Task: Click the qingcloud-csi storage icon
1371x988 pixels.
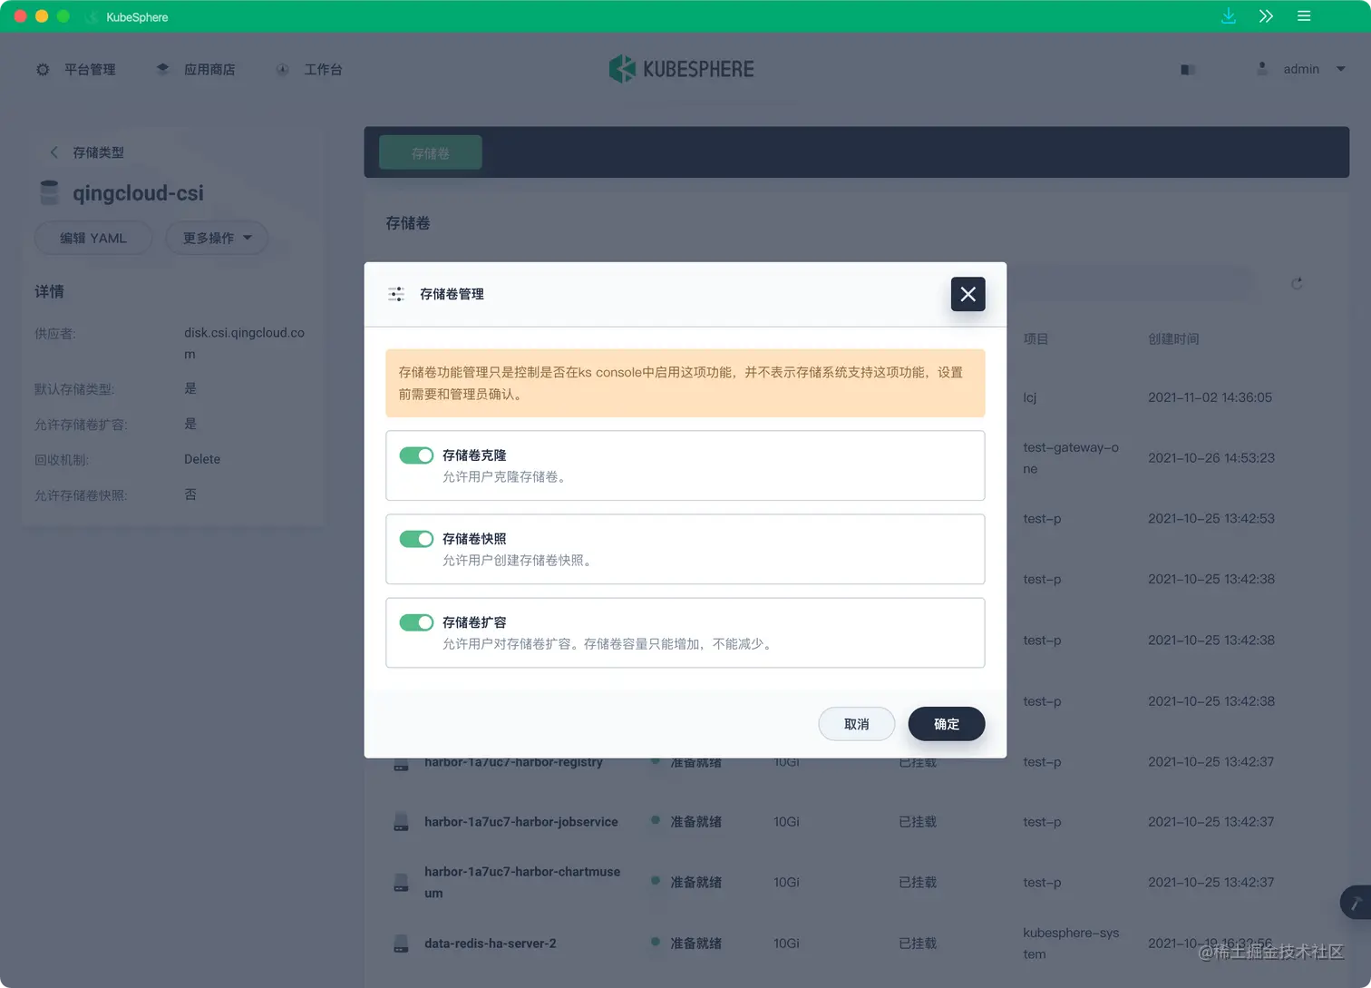Action: 50,192
